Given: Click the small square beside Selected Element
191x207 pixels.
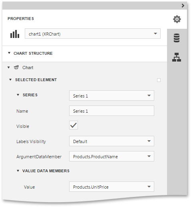Looking at the screenshot, I should [159, 80].
